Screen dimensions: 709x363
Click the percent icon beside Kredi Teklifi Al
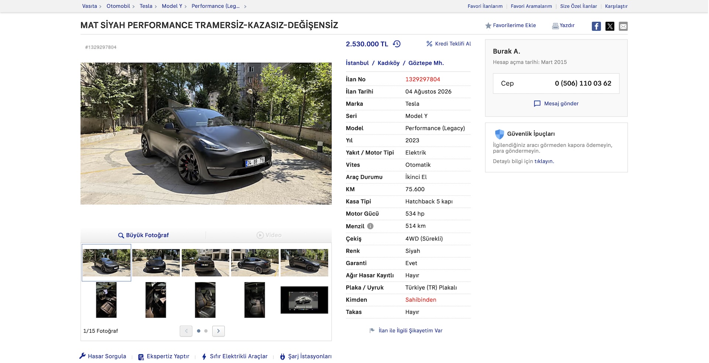click(429, 44)
